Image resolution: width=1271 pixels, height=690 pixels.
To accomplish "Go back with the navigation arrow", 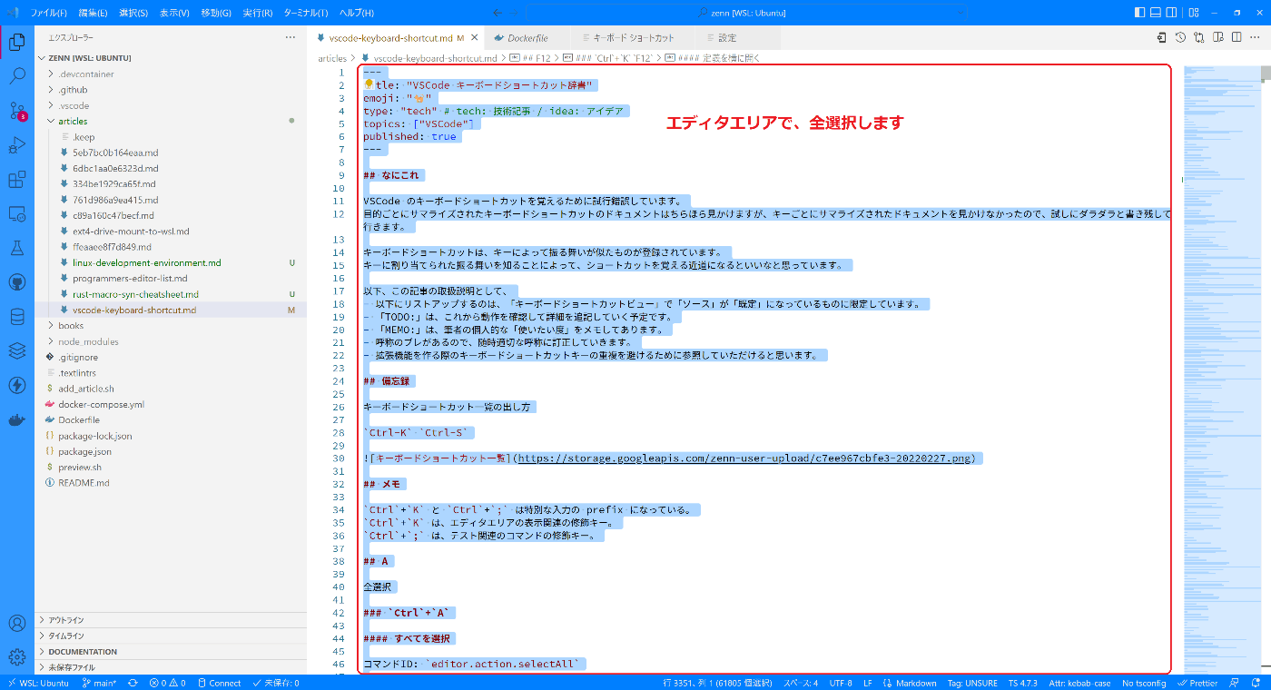I will (498, 13).
